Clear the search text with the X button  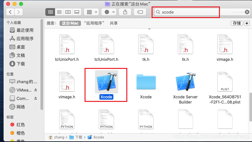click(247, 12)
